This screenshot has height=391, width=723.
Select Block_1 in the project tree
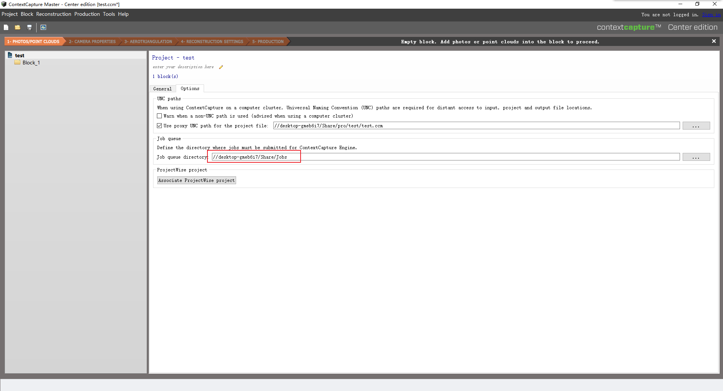(x=31, y=63)
